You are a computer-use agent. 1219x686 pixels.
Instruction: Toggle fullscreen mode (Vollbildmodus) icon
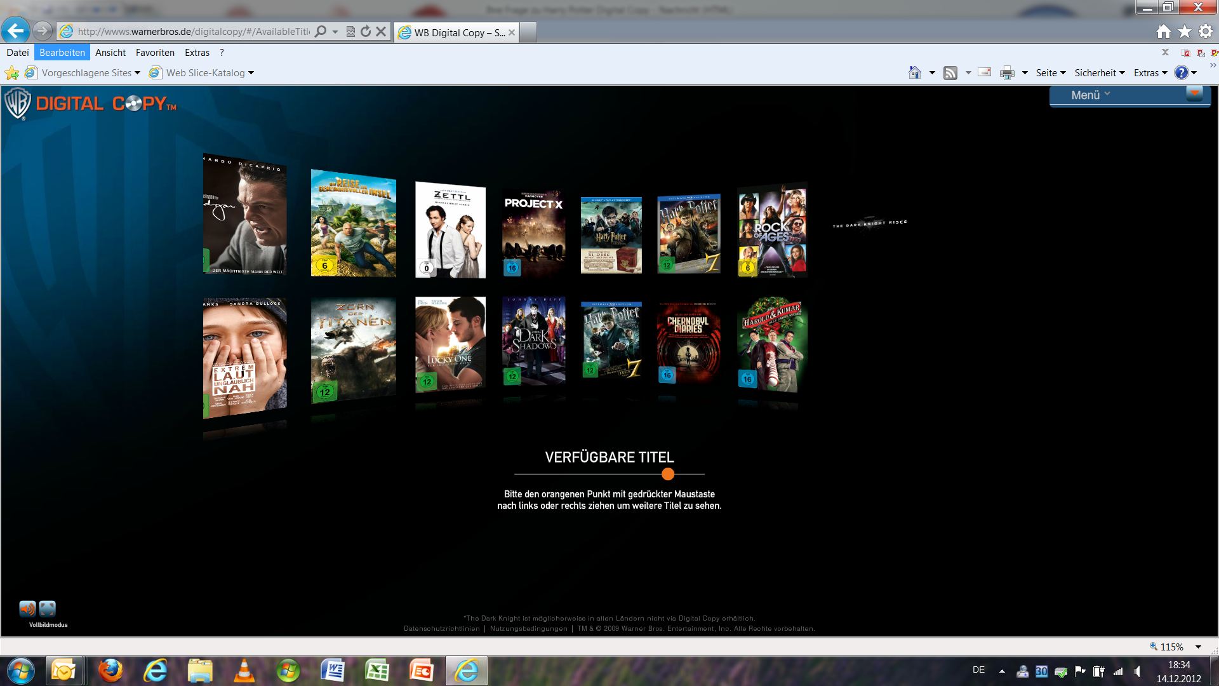48,609
